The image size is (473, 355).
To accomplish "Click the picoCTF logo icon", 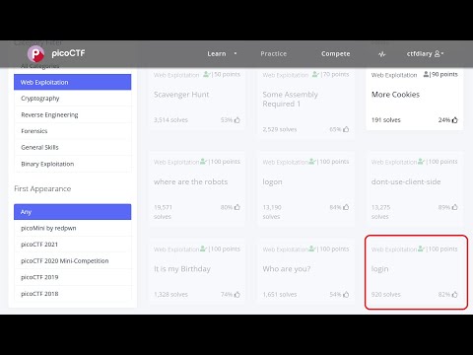I will click(35, 53).
